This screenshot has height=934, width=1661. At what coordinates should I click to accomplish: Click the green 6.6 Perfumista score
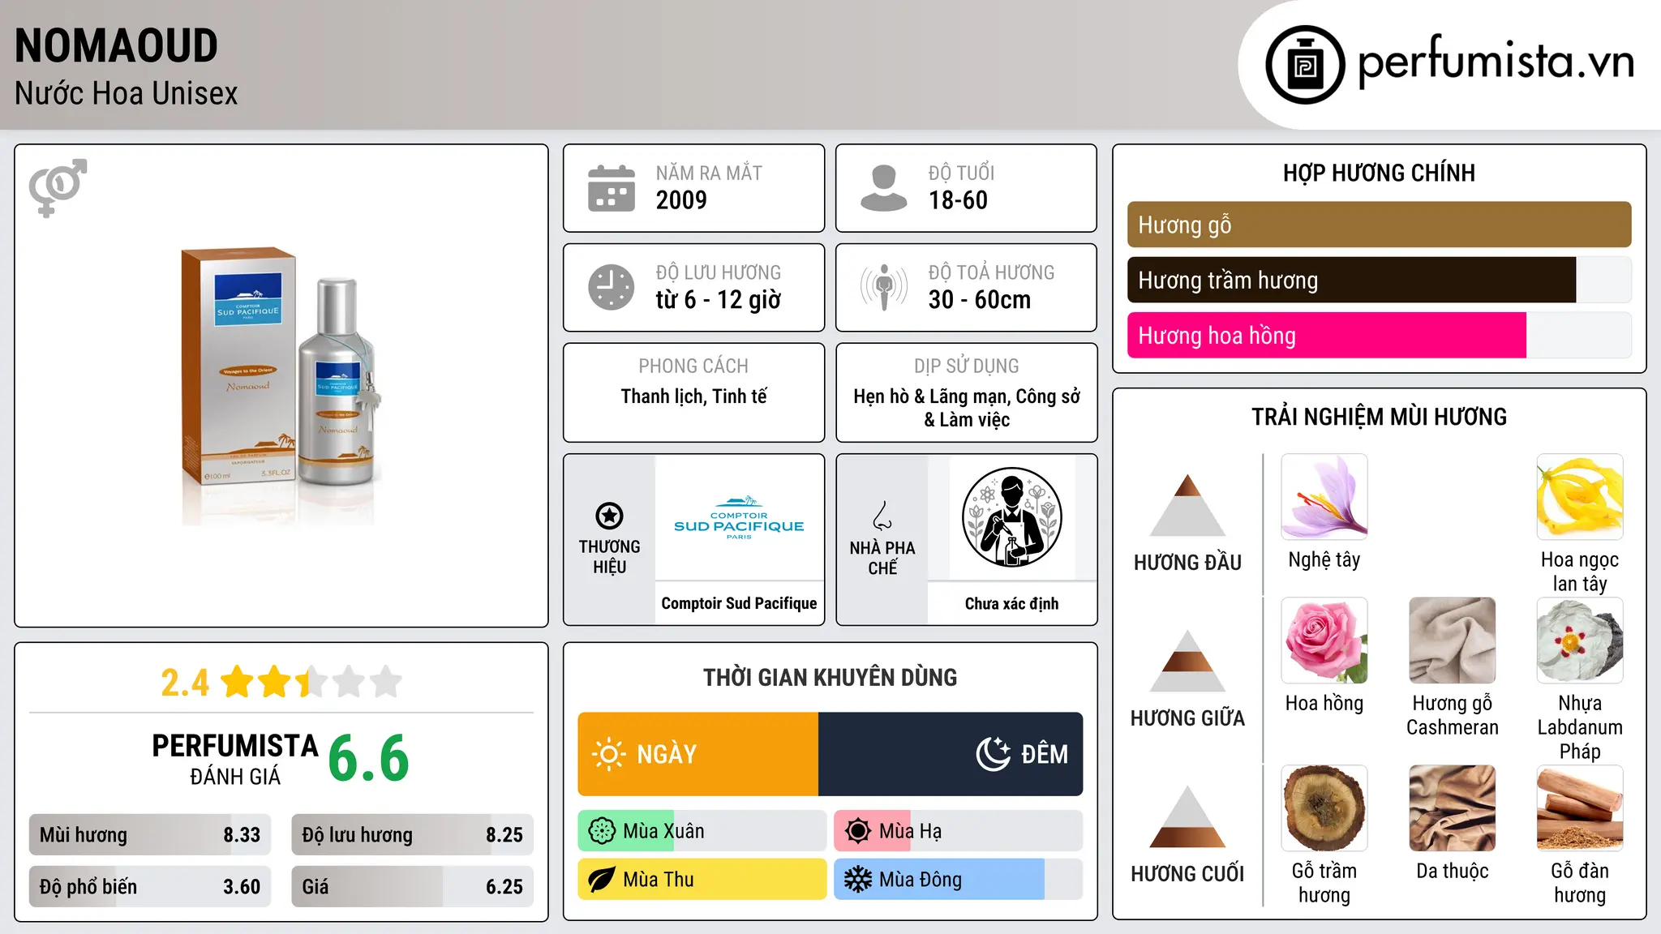(x=368, y=758)
